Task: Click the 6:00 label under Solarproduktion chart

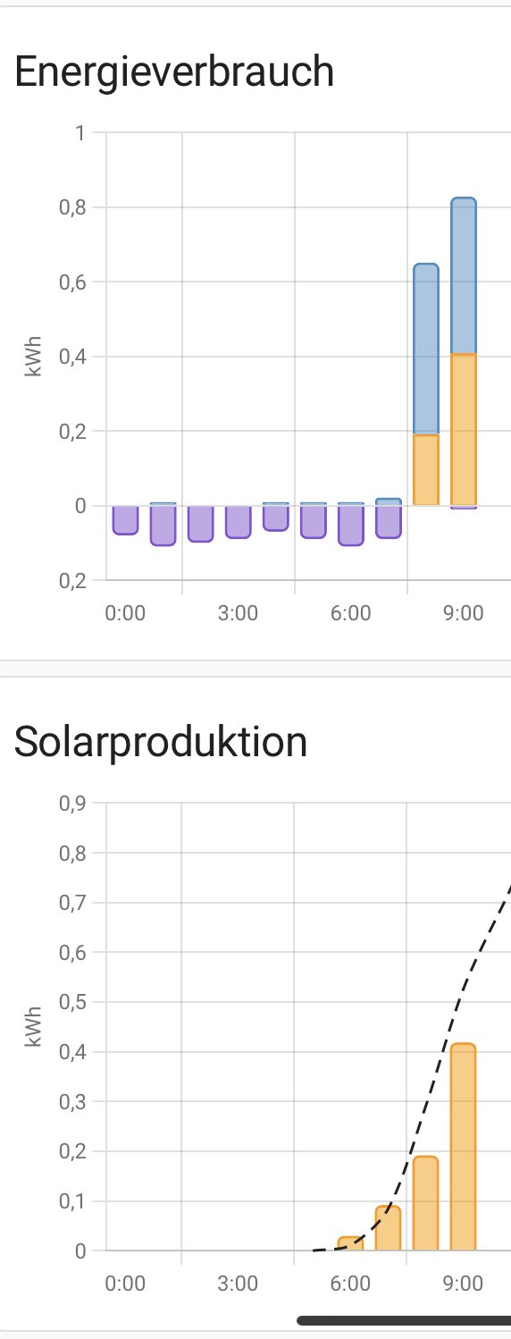Action: 351,1284
